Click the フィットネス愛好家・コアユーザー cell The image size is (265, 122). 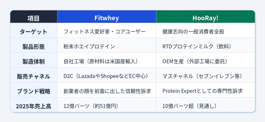click(x=105, y=32)
